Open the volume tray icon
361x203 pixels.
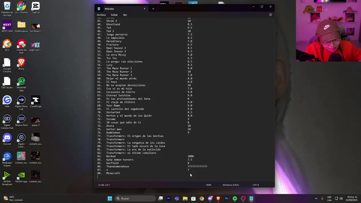coord(341,198)
